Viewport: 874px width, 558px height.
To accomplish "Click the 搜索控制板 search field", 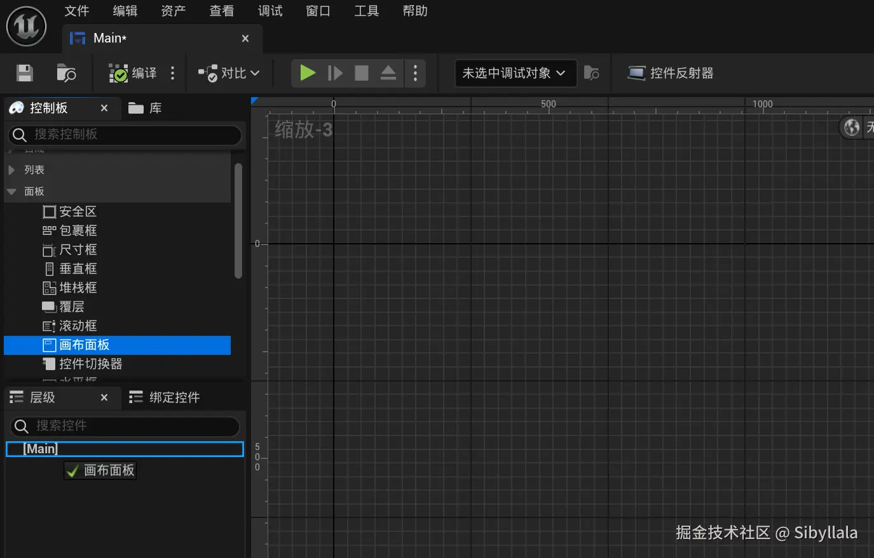I will click(125, 135).
